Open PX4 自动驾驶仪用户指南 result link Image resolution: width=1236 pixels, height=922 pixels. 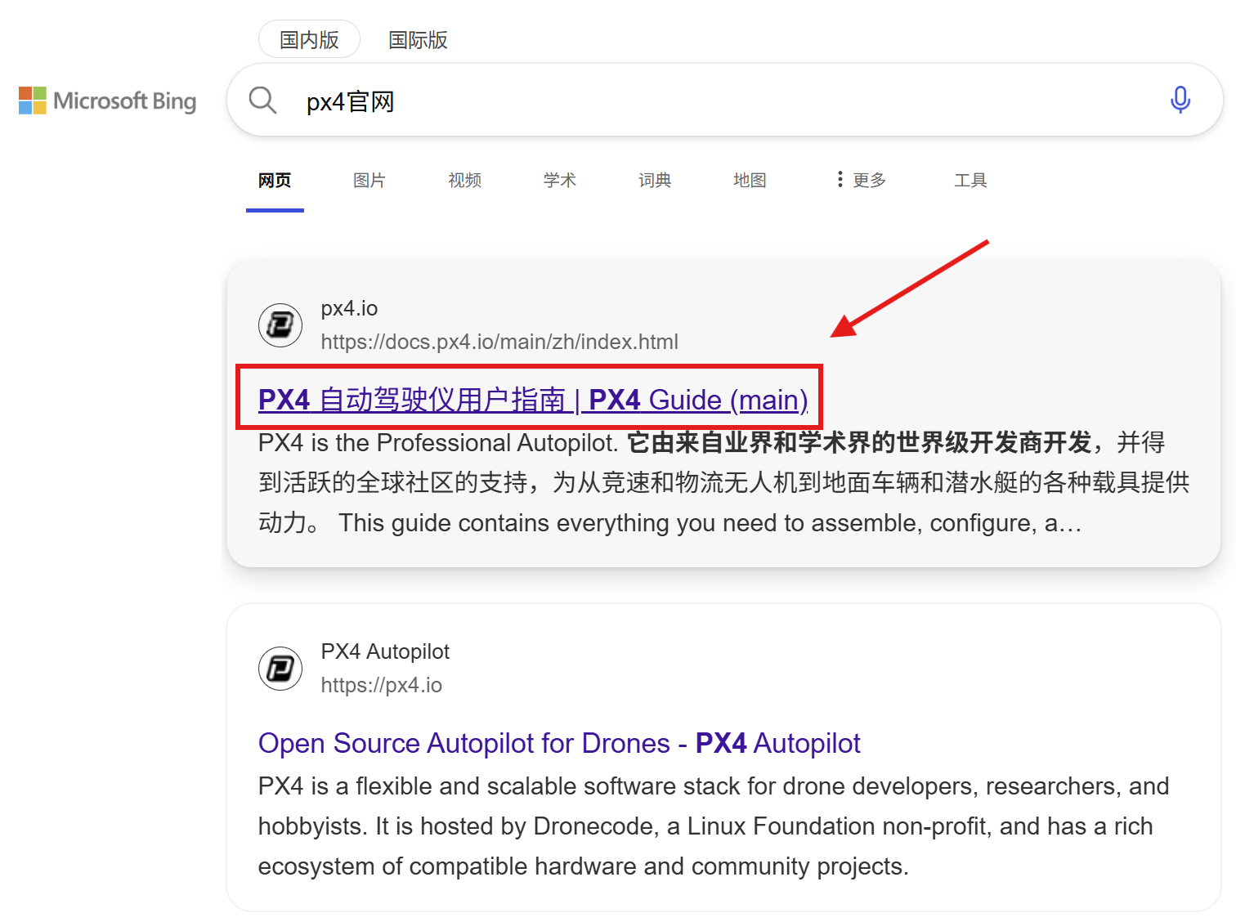click(533, 400)
